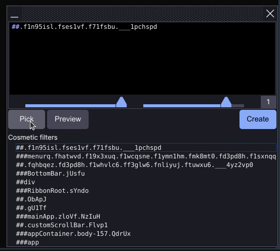Select the ###mainApp.zloVf.NzIuH filter
This screenshot has height=251, width=280.
coord(58,217)
